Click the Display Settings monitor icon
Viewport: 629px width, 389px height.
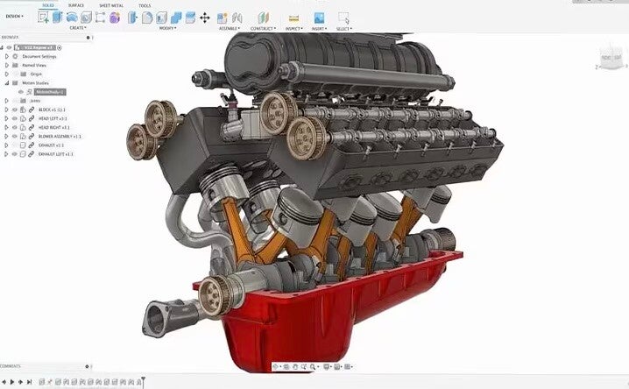click(327, 366)
